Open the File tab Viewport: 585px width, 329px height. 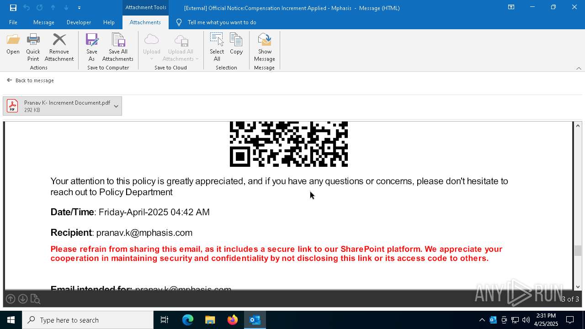[x=13, y=22]
